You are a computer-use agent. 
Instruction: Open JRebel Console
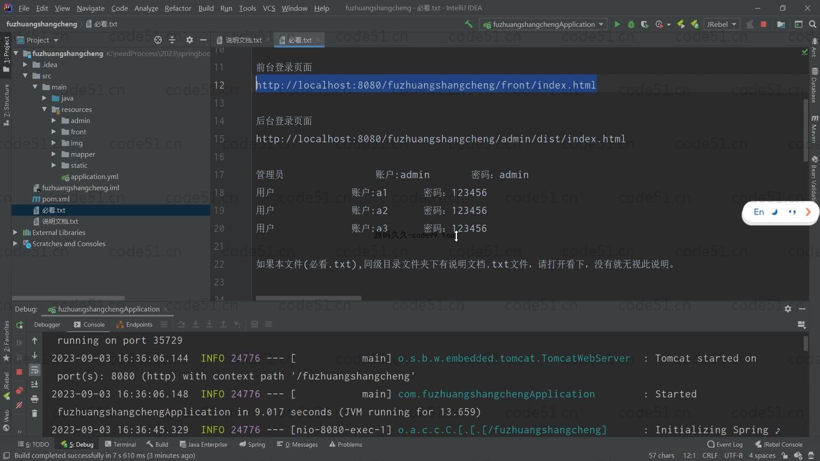pyautogui.click(x=779, y=444)
